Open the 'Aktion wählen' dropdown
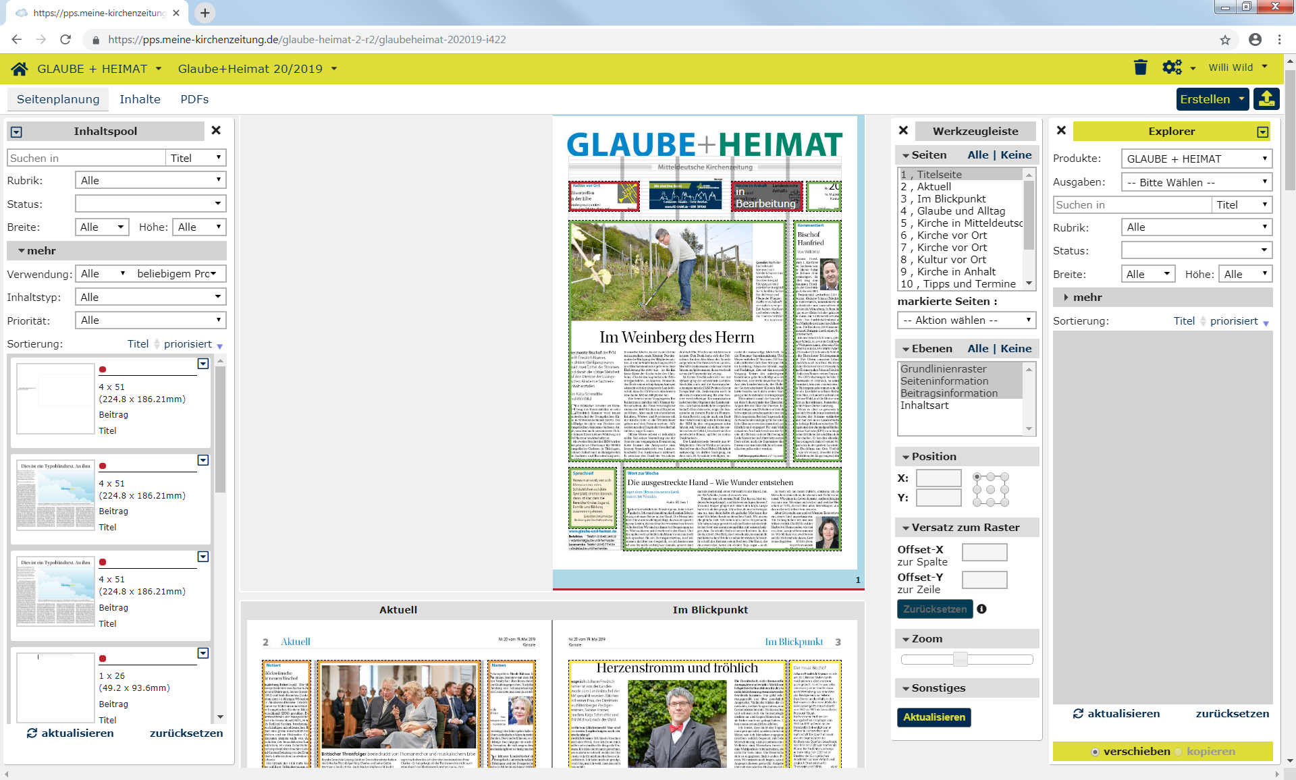 coord(967,320)
